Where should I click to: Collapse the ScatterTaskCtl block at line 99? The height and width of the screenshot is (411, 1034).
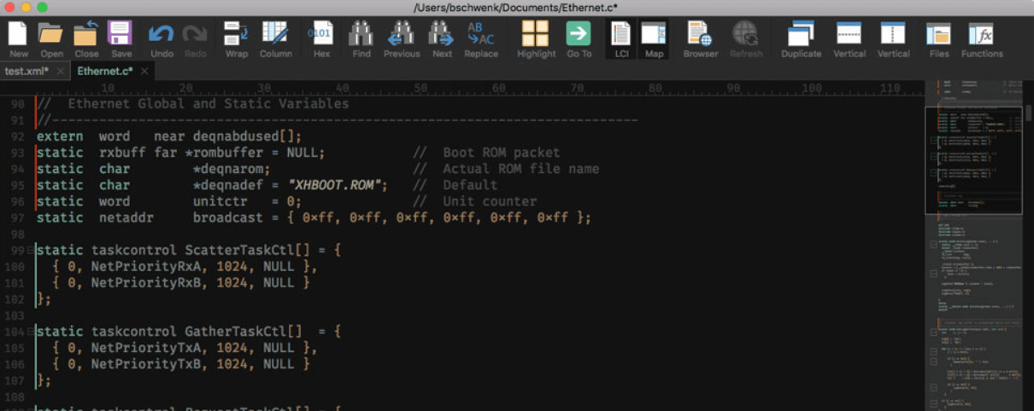[x=31, y=250]
